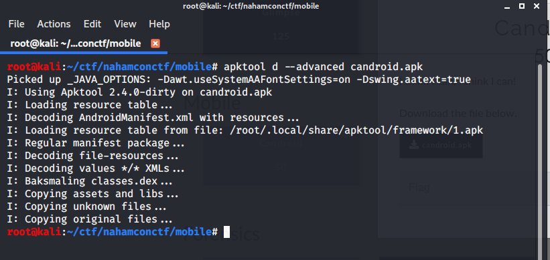550x260 pixels.
Task: Open the Edit menu
Action: 92,24
